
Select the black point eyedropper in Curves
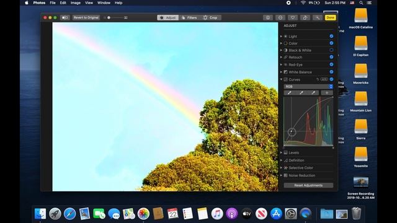pyautogui.click(x=290, y=93)
